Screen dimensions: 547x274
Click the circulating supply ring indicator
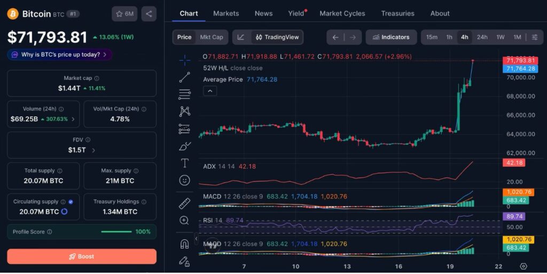tap(64, 212)
